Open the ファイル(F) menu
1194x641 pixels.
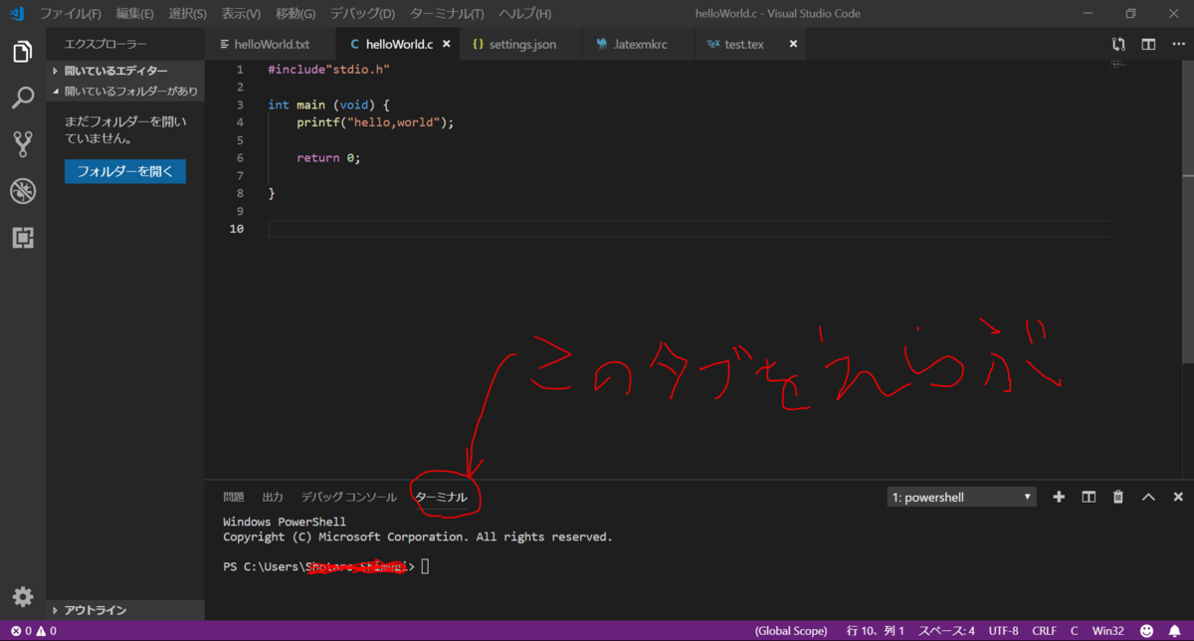70,14
